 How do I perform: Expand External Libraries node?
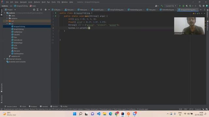(5, 59)
